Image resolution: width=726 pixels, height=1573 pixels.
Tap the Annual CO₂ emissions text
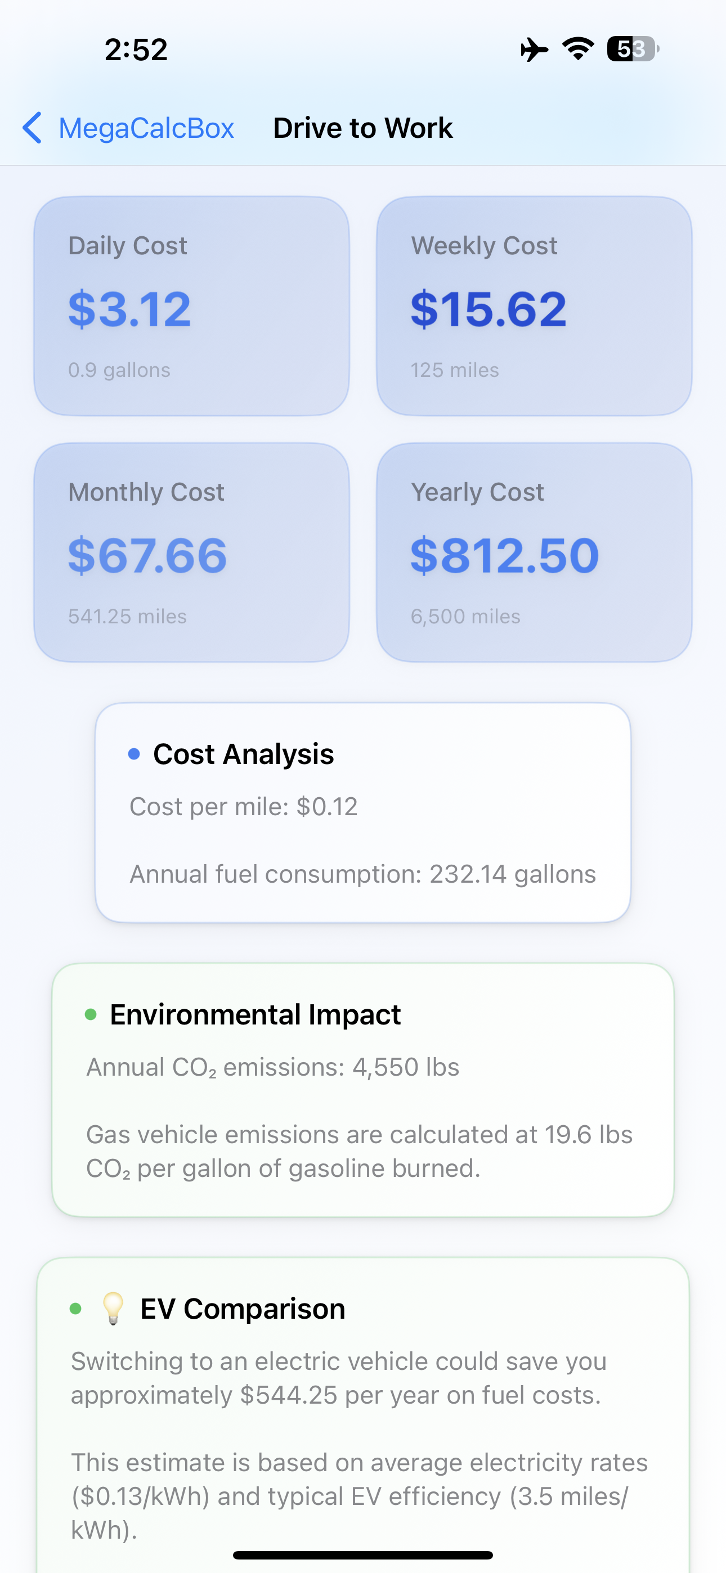272,1067
